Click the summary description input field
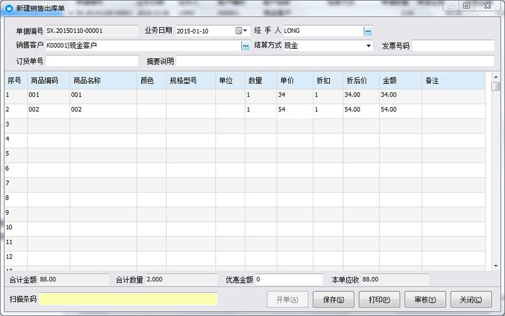This screenshot has width=505, height=316. tap(335, 61)
